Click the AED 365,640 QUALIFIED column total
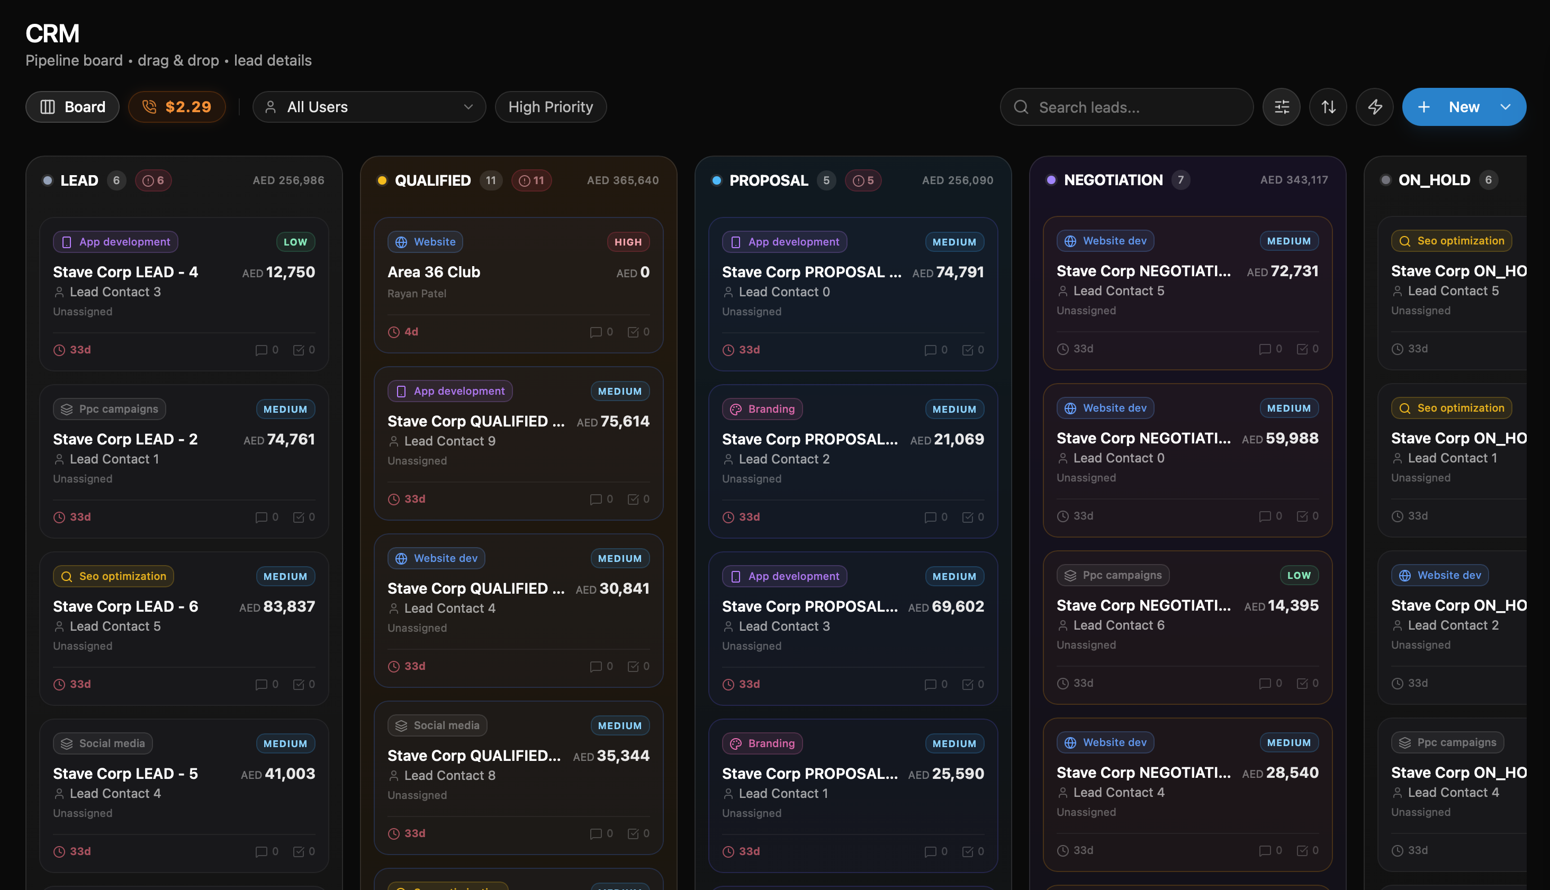This screenshot has width=1550, height=890. pyautogui.click(x=623, y=180)
